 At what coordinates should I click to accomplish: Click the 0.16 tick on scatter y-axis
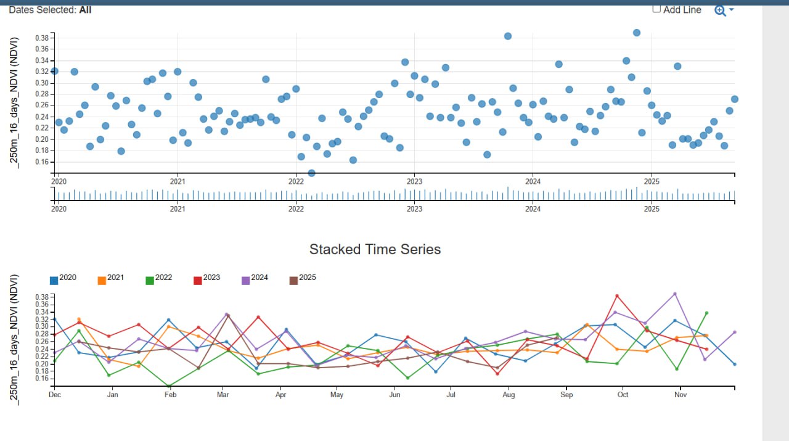[x=42, y=162]
